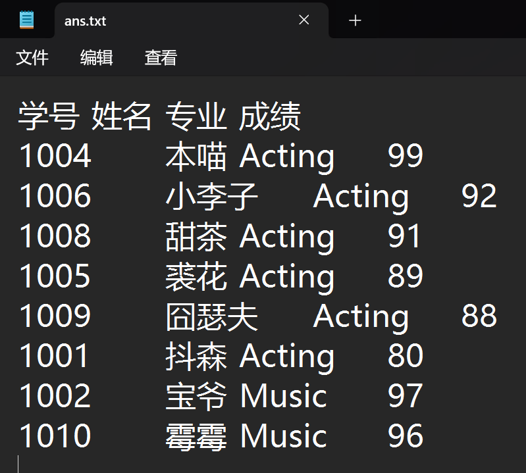Click the score 97
Viewport: 526px width, 473px height.
[406, 395]
